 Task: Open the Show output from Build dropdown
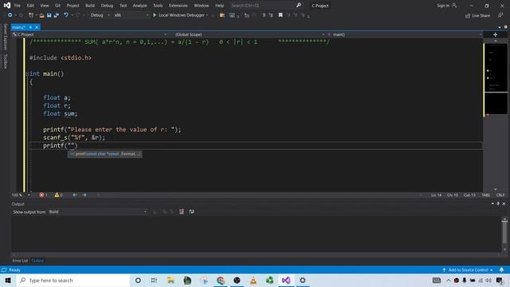[97, 212]
